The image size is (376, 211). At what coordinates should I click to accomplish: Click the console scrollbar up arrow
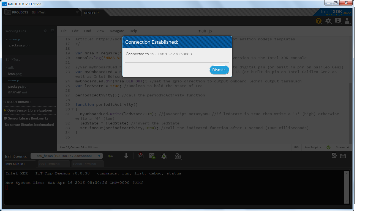[x=347, y=173]
